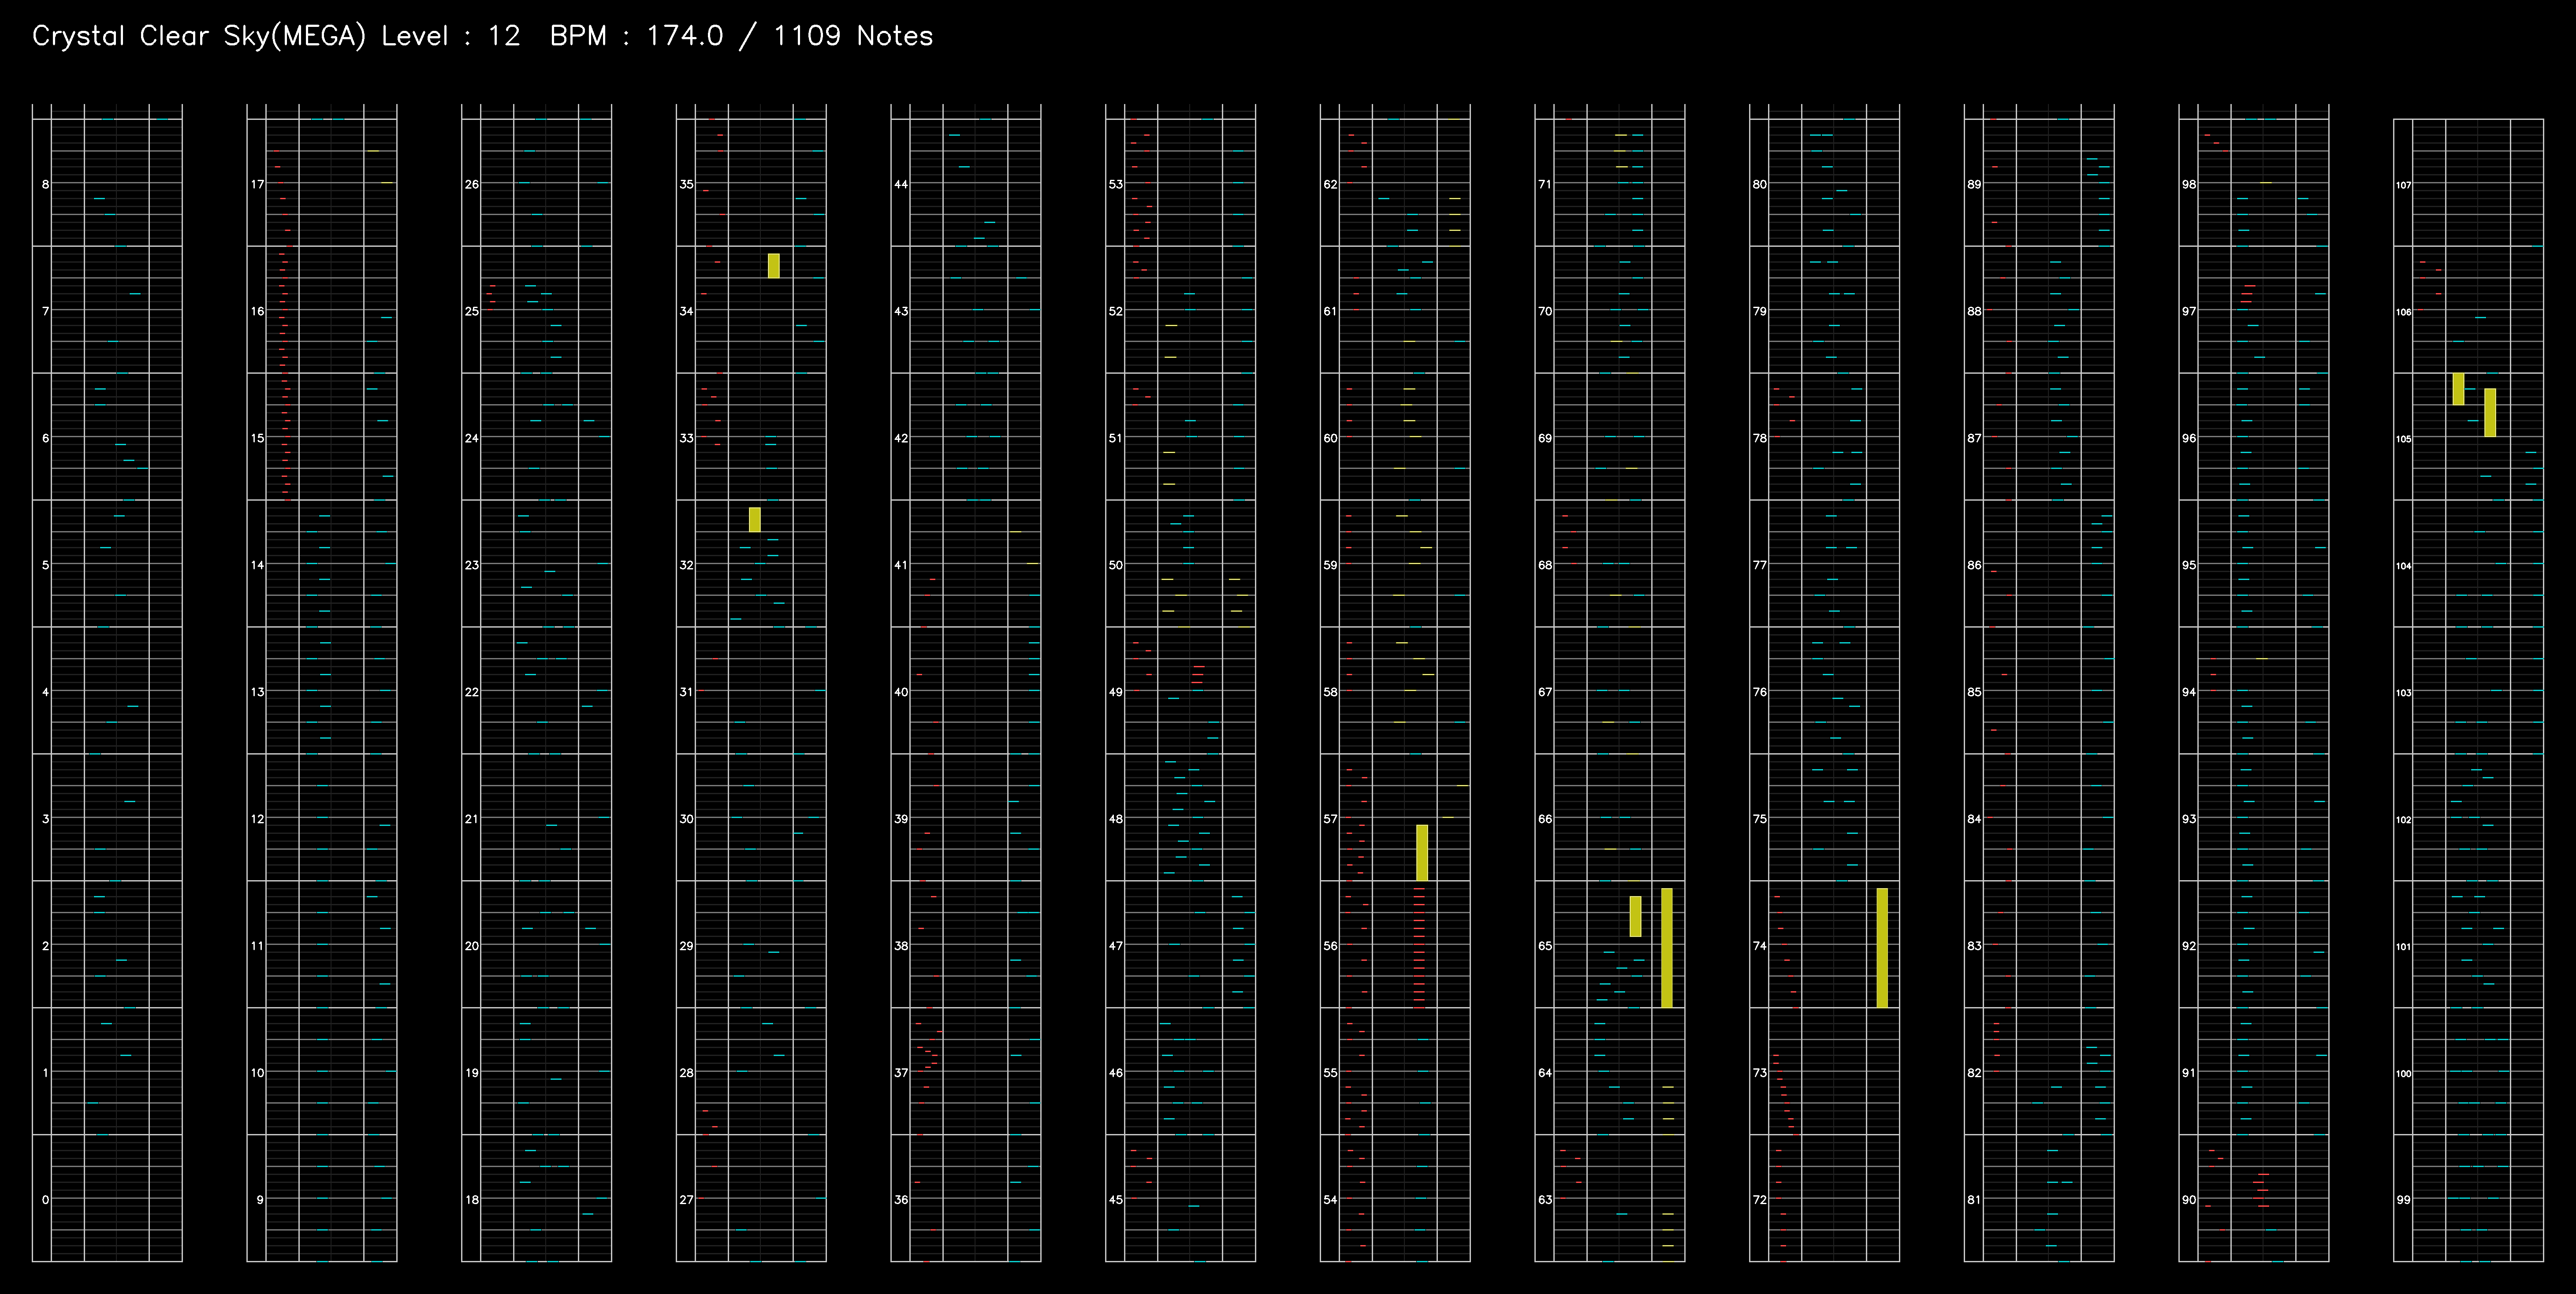The image size is (2576, 1294).
Task: Click measure number 47
Action: (1116, 946)
